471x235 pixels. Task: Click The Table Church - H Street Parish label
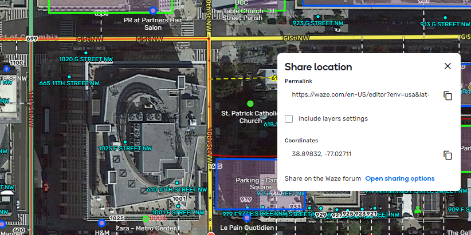[242, 14]
